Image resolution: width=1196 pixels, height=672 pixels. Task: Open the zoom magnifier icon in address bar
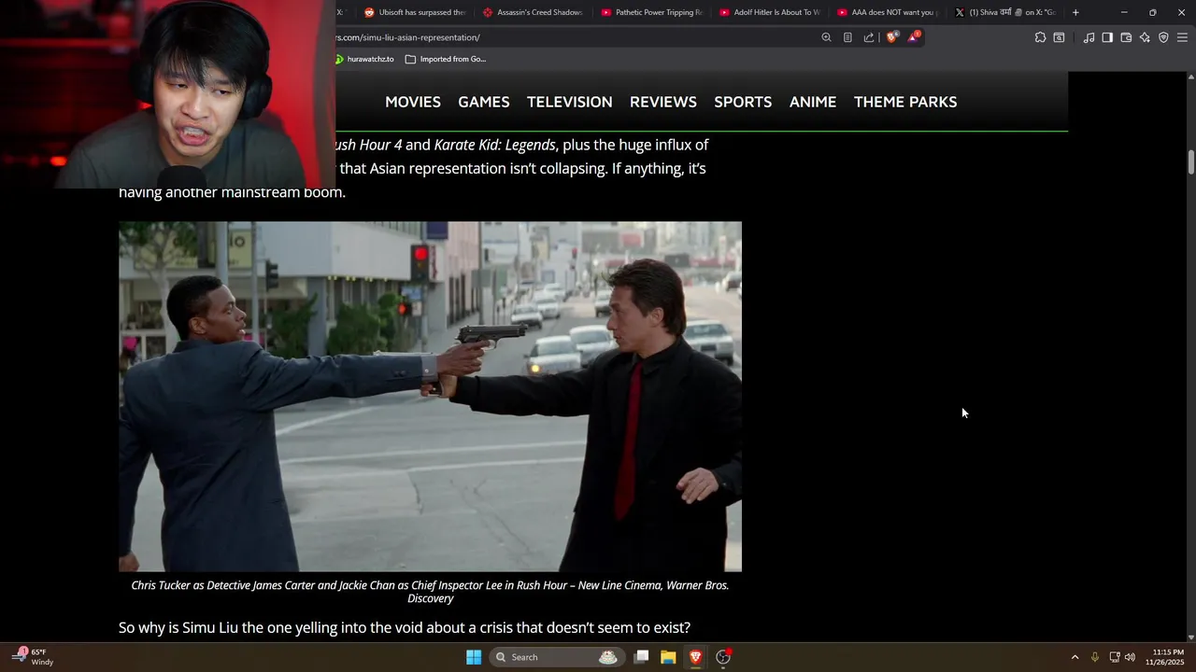[826, 37]
